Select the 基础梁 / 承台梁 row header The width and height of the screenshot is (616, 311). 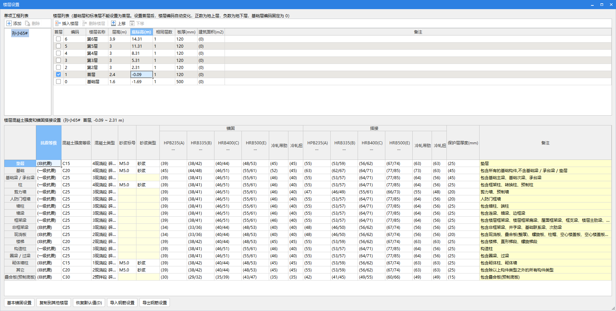pos(20,177)
